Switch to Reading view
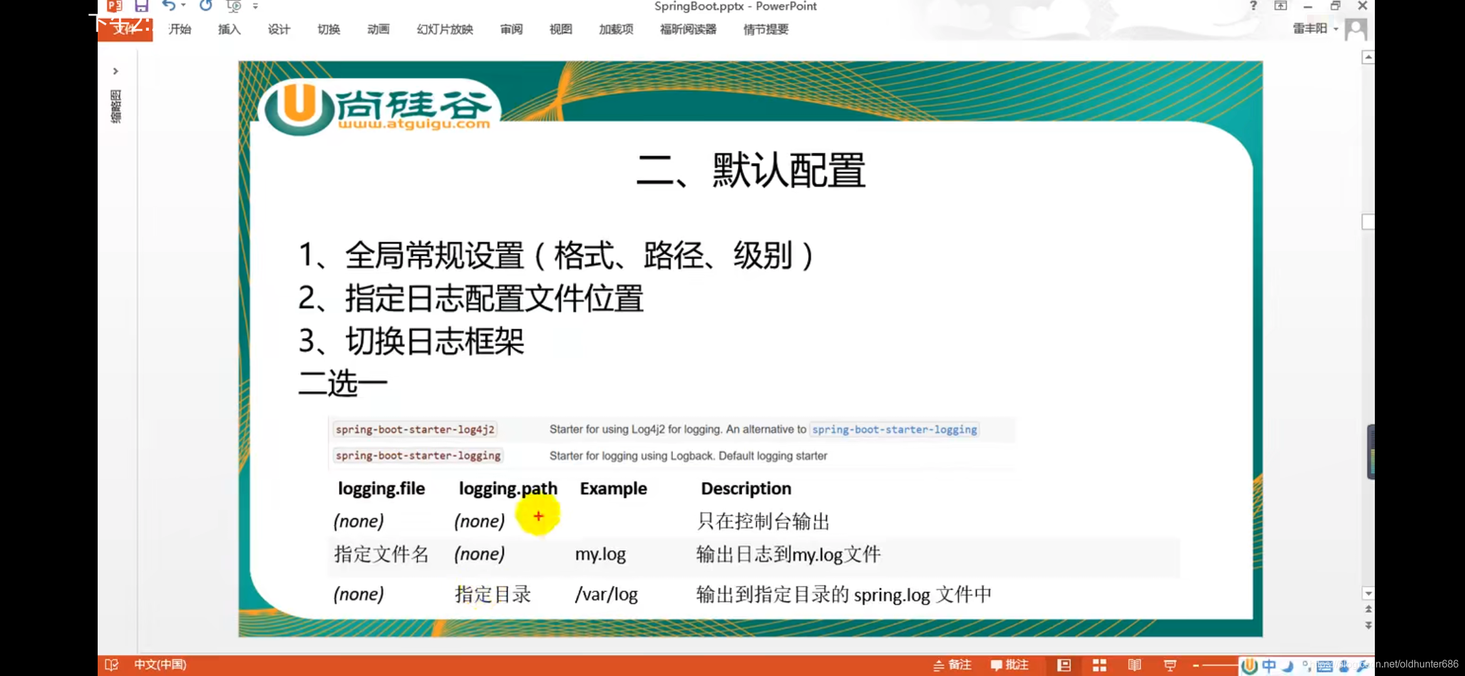This screenshot has width=1465, height=676. pyautogui.click(x=1135, y=665)
